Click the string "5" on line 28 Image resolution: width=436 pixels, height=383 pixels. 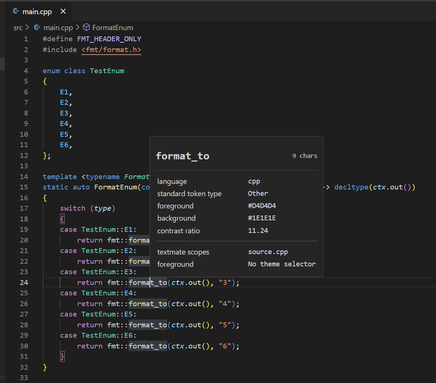coord(225,325)
